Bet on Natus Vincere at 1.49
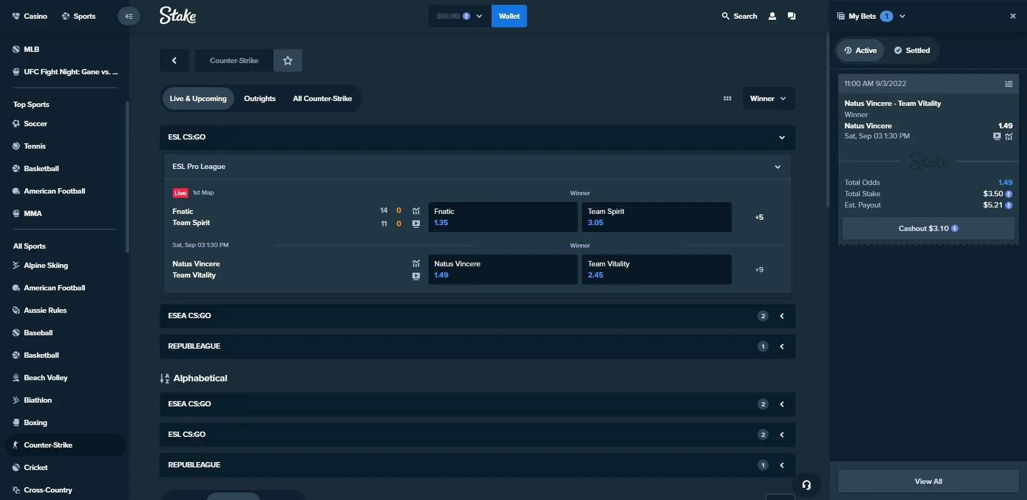Image resolution: width=1027 pixels, height=500 pixels. click(x=503, y=270)
